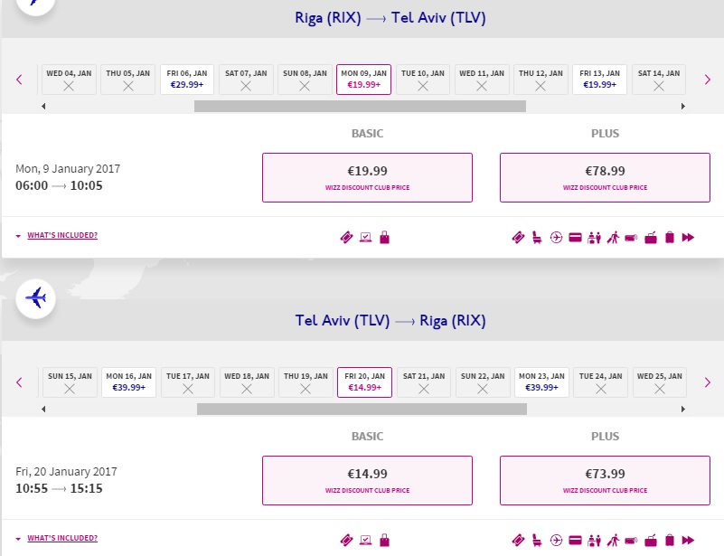Screen dimensions: 724x556
Task: Click the return flight airplane badge icon
Action: point(35,298)
